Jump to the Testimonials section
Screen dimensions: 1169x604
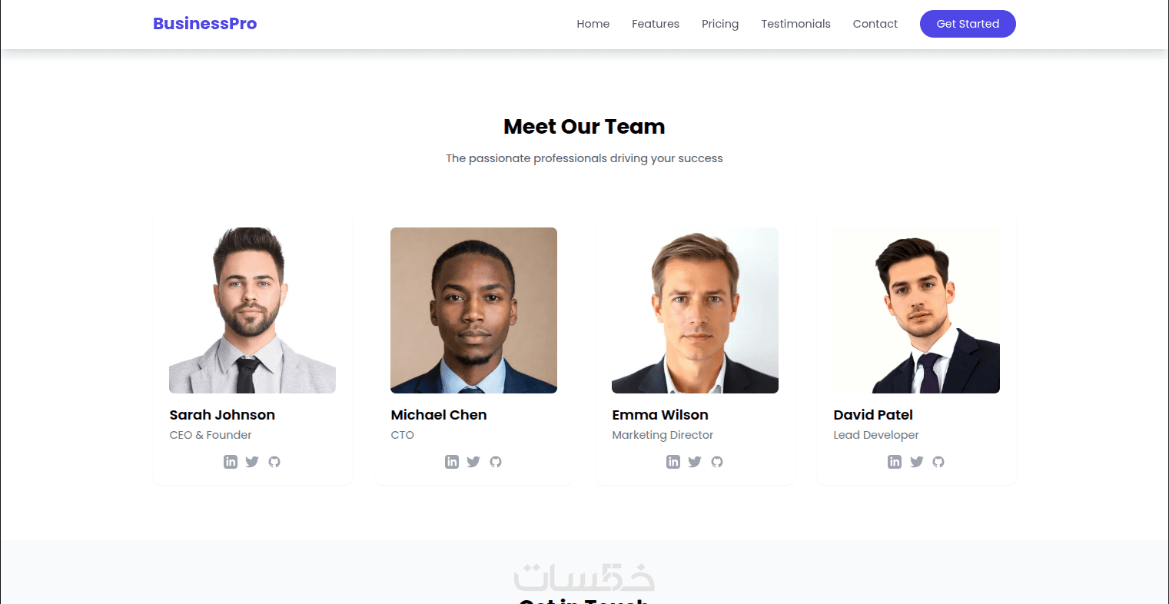pos(795,24)
